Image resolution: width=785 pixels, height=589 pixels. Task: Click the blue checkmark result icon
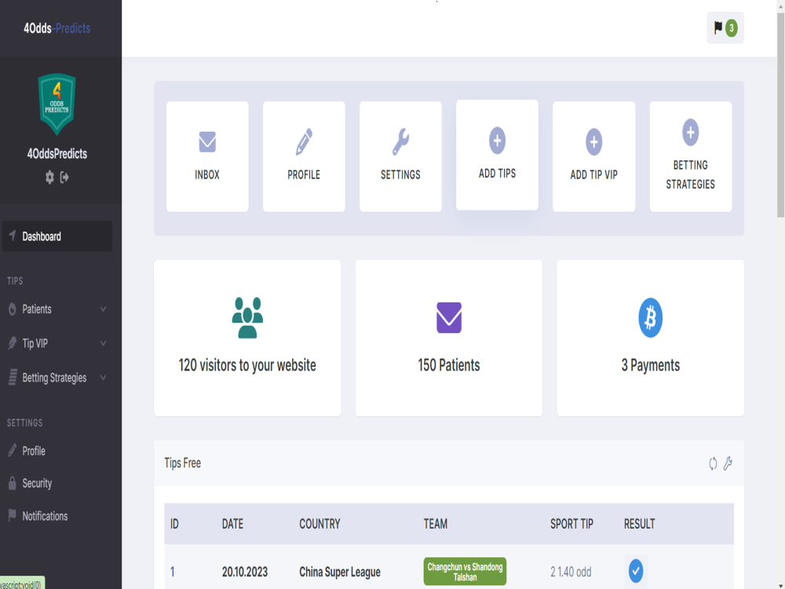636,571
